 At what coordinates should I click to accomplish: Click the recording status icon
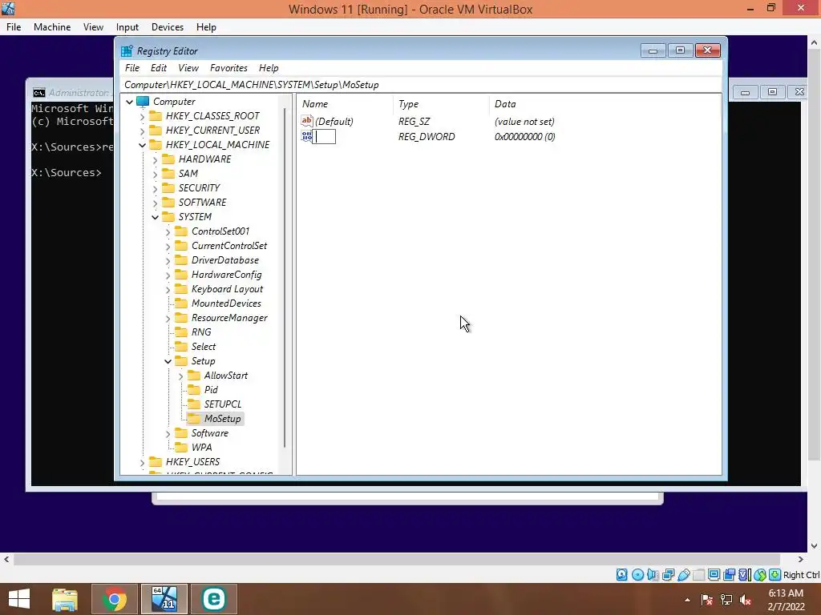click(729, 575)
